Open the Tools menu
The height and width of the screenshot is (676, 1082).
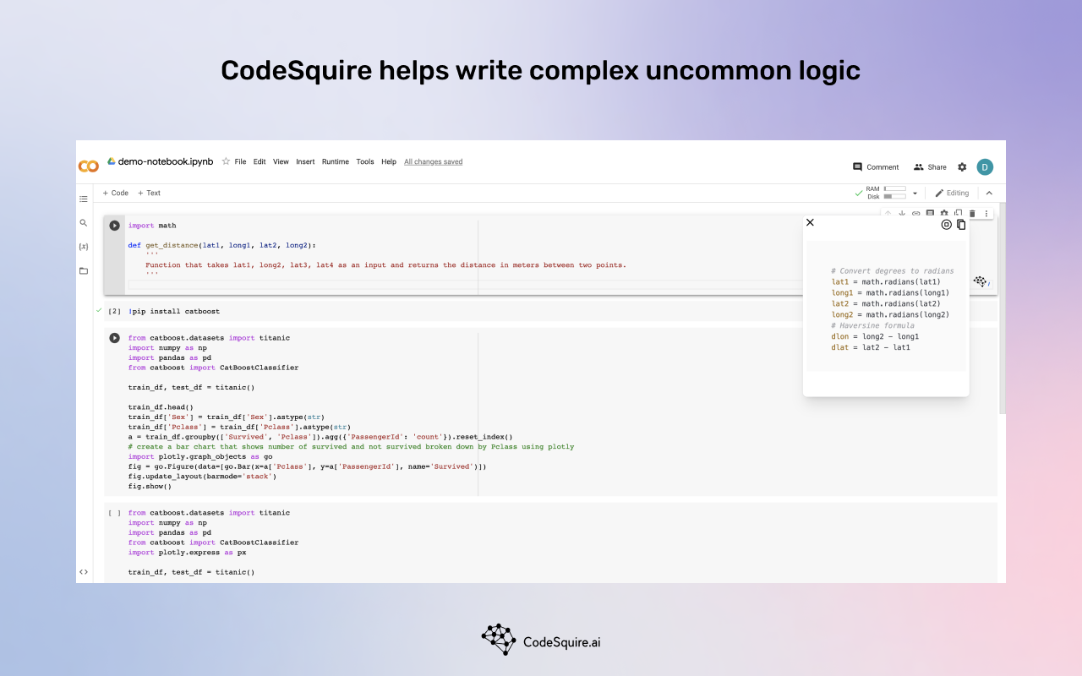[365, 161]
